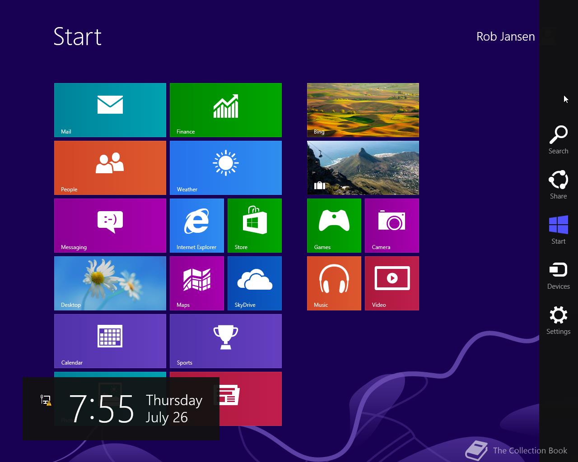Click the Start heading text
Image resolution: width=578 pixels, height=462 pixels.
(x=78, y=37)
